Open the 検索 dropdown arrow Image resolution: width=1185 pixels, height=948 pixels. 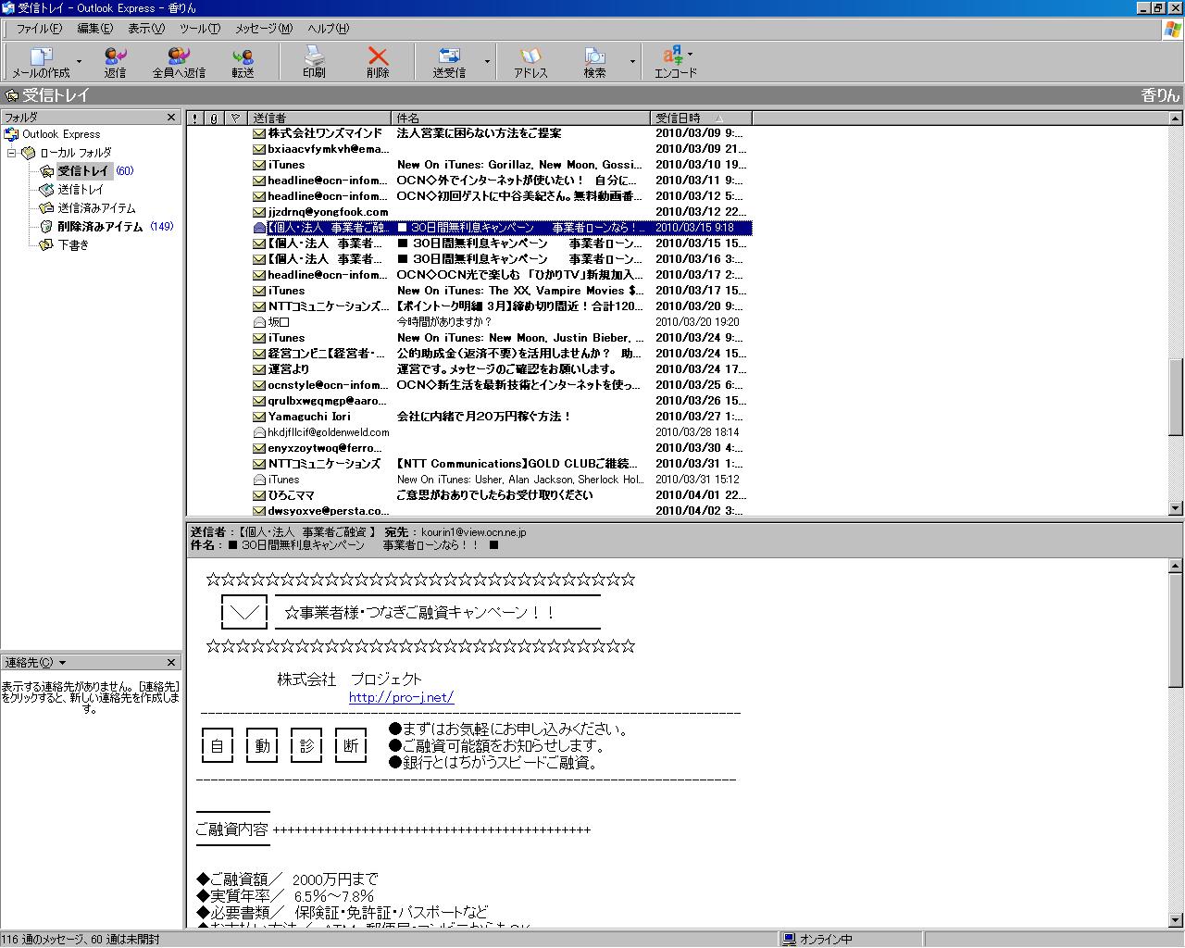pyautogui.click(x=632, y=62)
